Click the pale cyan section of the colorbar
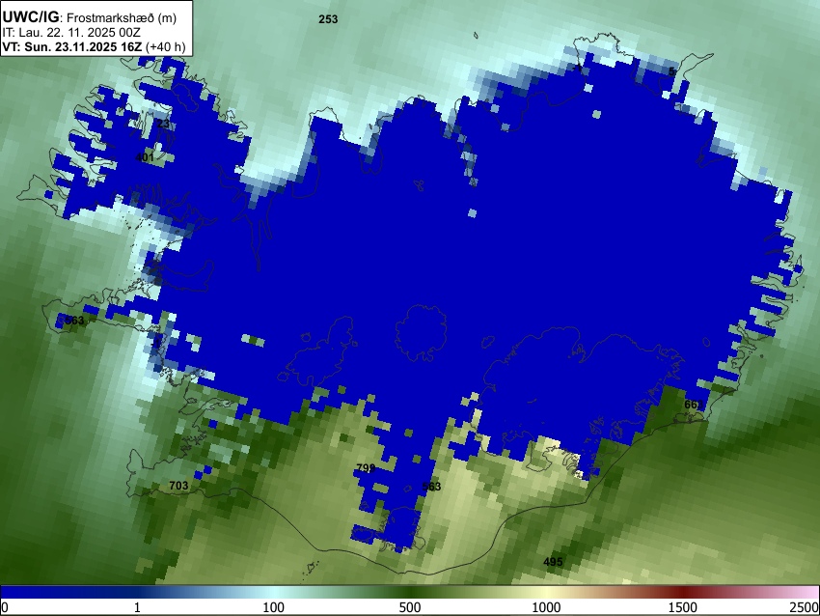This screenshot has width=820, height=616. (x=274, y=593)
